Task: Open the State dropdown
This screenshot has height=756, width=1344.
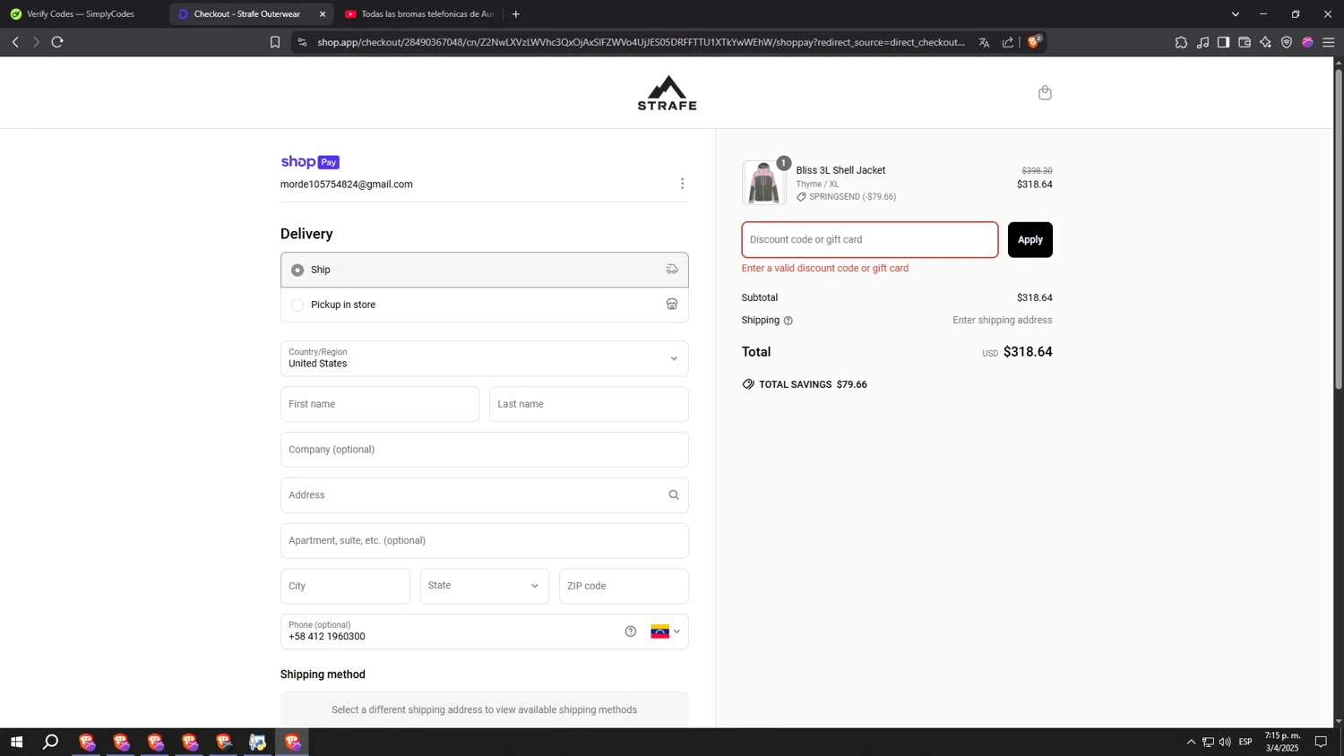Action: tap(484, 586)
